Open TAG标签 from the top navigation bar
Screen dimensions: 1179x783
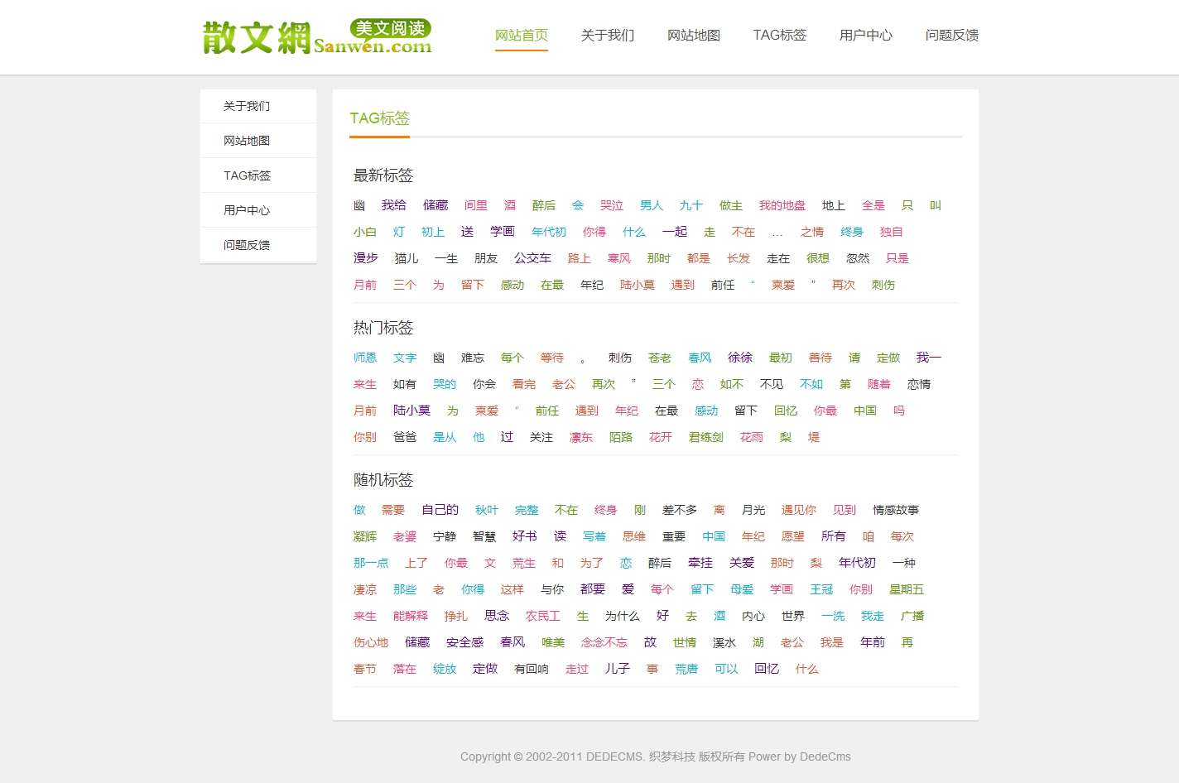(x=779, y=36)
